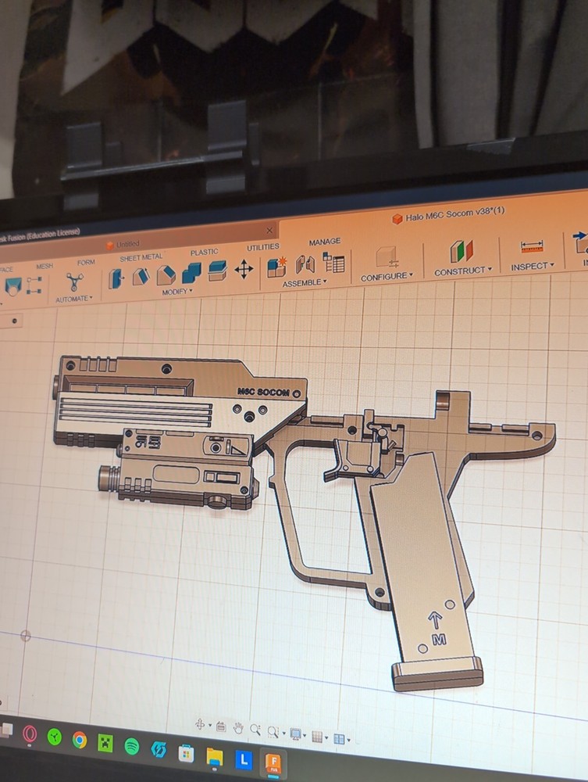Select the Pan hand tool

click(x=238, y=729)
